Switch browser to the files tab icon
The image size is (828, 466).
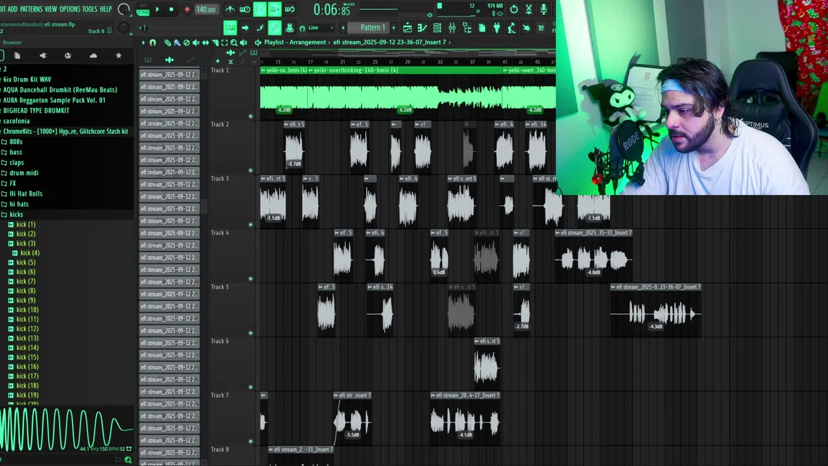click(x=17, y=56)
